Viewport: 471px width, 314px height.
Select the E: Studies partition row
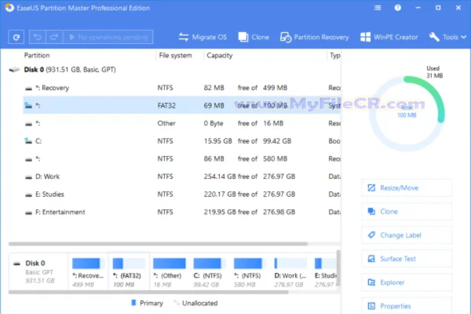[x=182, y=194]
